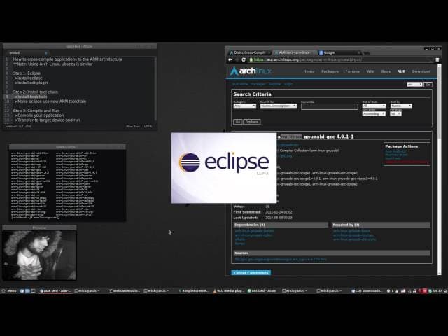The width and height of the screenshot is (448, 336).
Task: Click the untitled - Atom taskbar entry
Action: 262,291
